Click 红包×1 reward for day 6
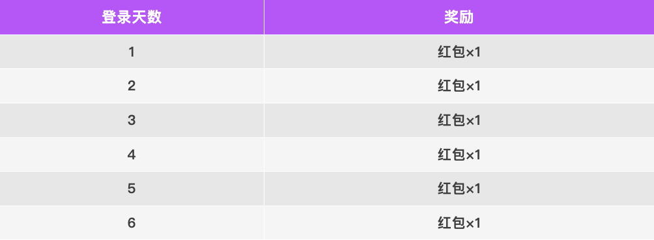The width and height of the screenshot is (654, 240). coord(459,223)
